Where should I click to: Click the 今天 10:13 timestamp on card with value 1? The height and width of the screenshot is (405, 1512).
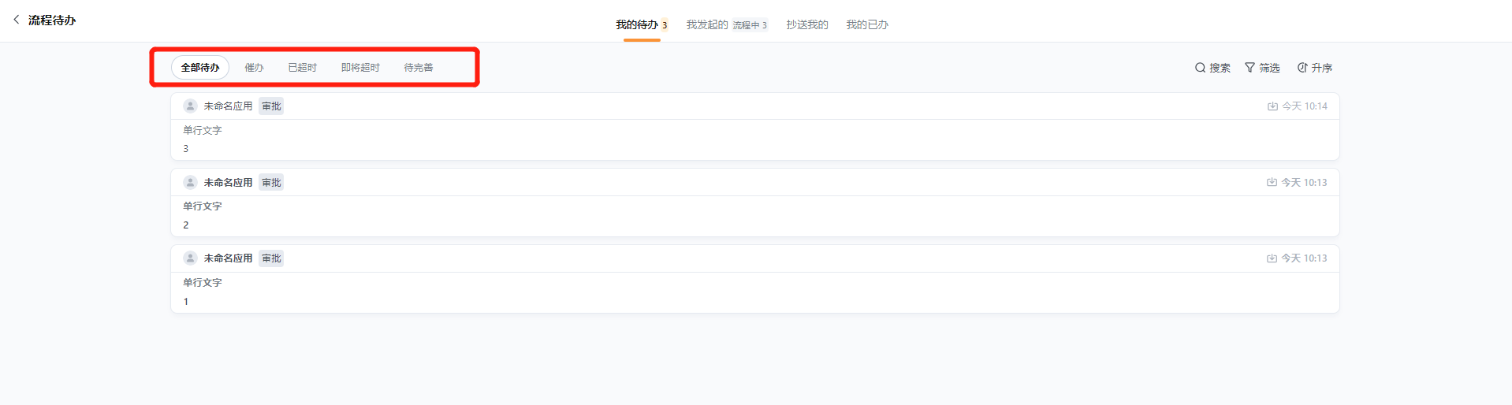1304,258
